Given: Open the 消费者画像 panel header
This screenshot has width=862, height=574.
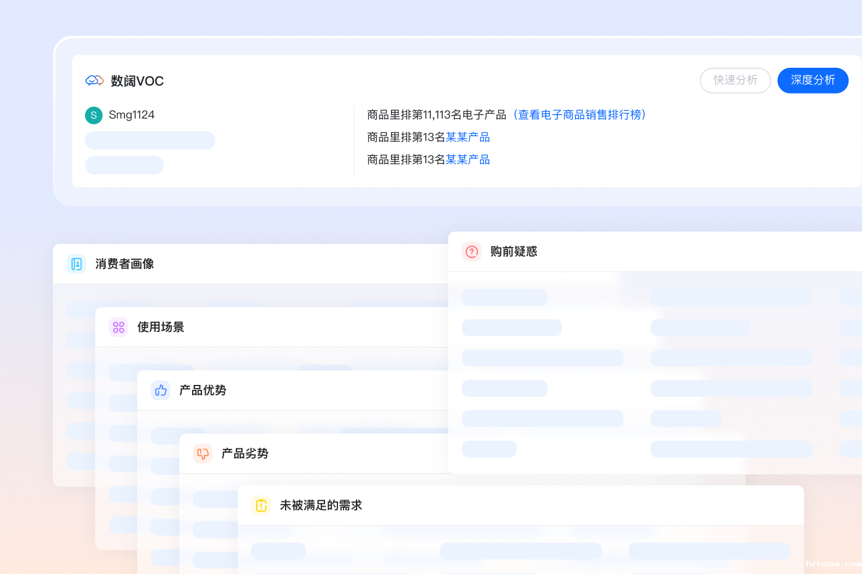Looking at the screenshot, I should [124, 264].
